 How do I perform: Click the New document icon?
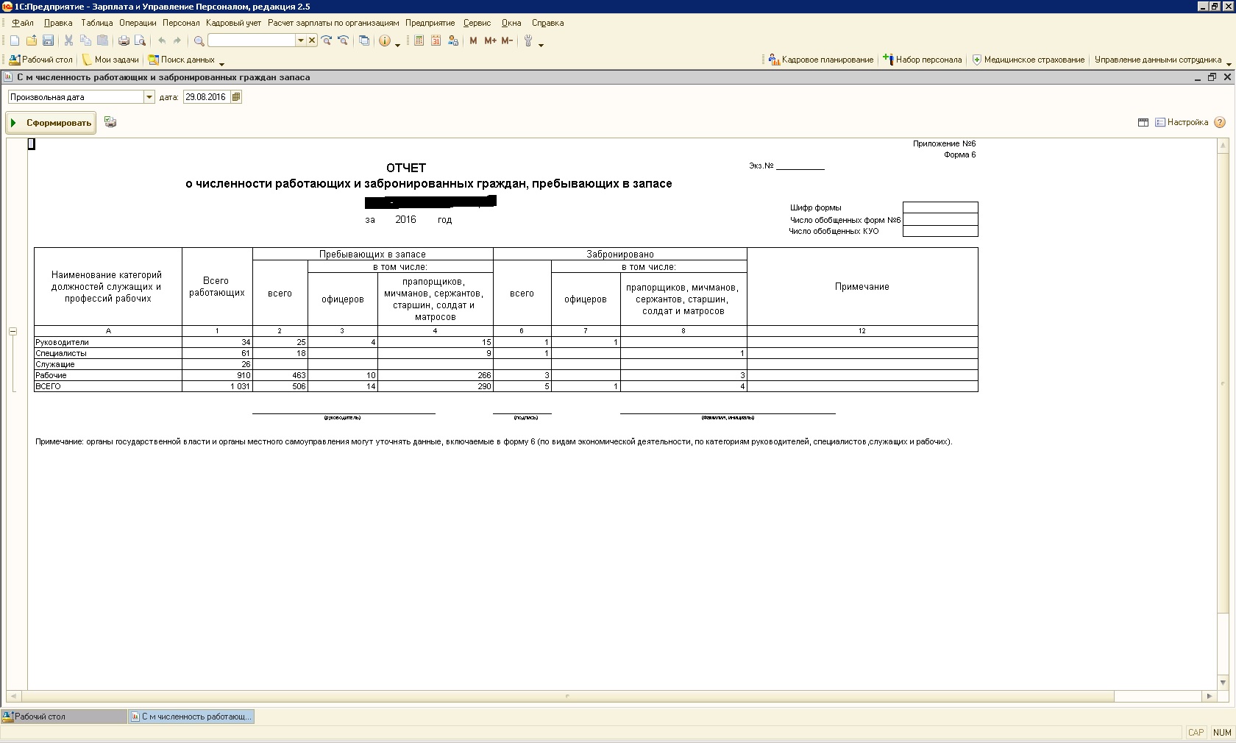click(x=15, y=41)
